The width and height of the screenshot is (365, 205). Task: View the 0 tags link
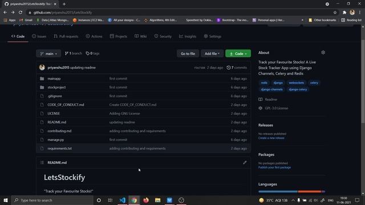coord(92,54)
